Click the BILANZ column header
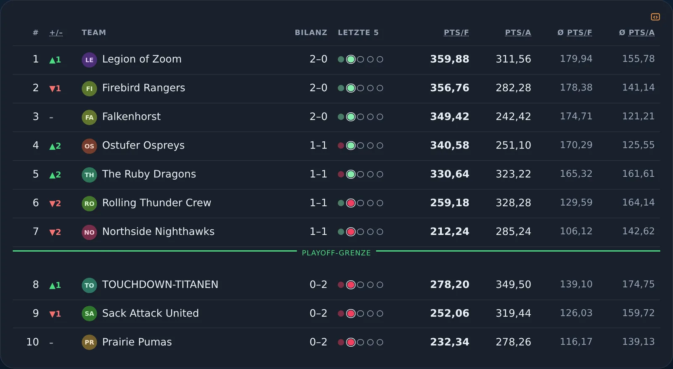673x369 pixels. 311,32
